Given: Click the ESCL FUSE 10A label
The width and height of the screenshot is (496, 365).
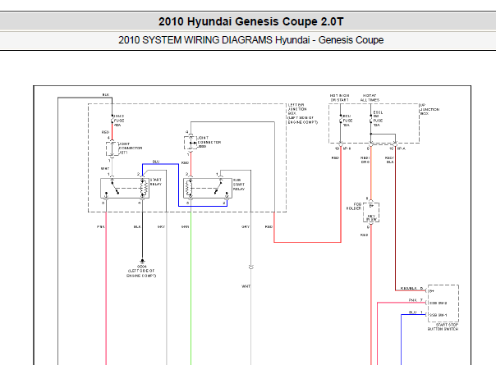Looking at the screenshot, I should pos(378,118).
